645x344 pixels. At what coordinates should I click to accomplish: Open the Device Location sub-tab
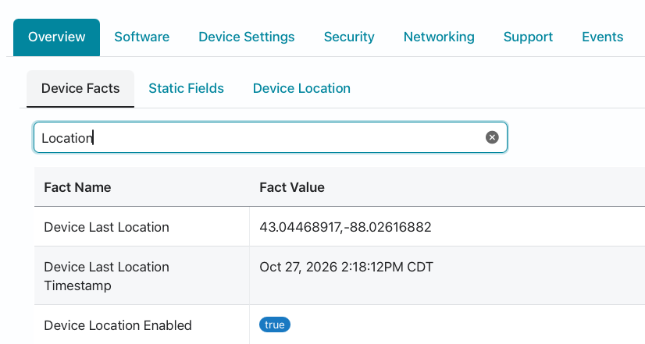301,88
